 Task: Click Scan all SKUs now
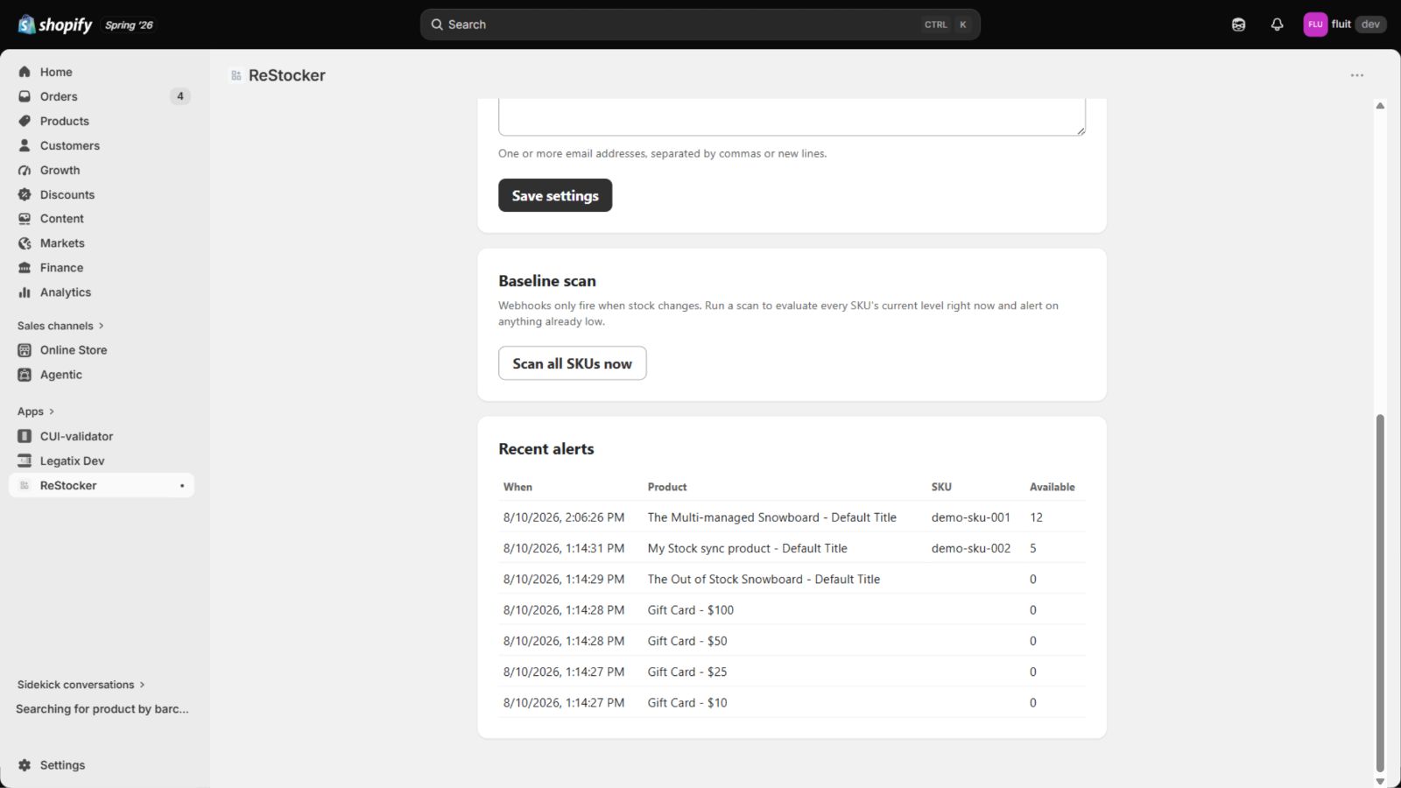tap(573, 363)
